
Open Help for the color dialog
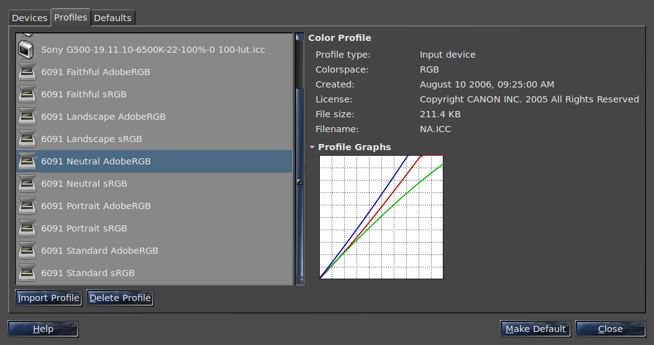tap(43, 329)
